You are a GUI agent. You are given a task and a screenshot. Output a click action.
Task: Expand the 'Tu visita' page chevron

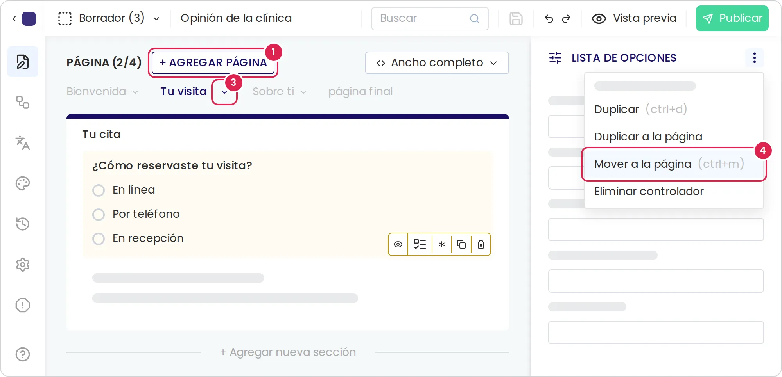[x=224, y=92]
